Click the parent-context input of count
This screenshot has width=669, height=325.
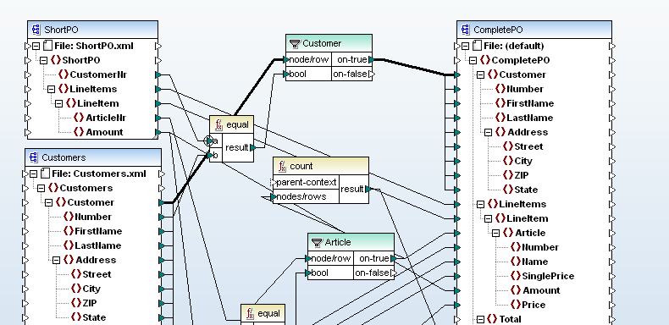click(306, 183)
